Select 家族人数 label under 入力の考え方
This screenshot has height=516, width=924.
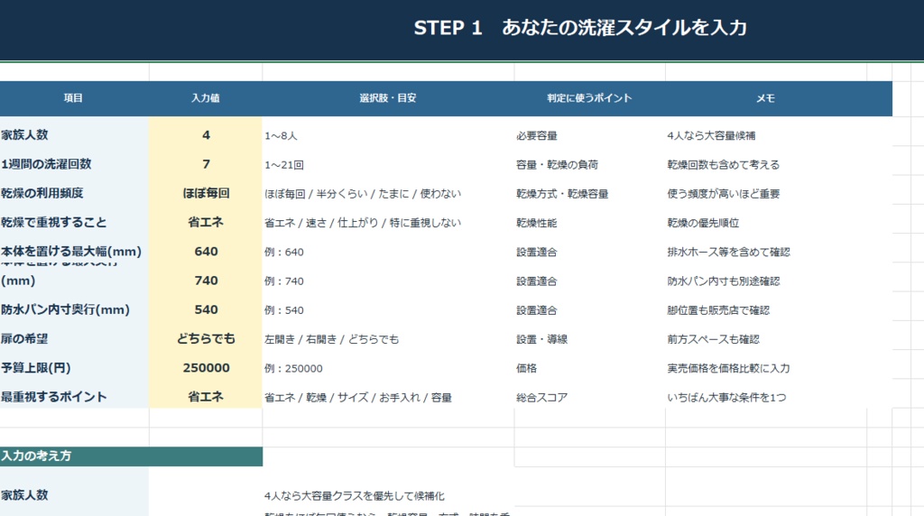pyautogui.click(x=24, y=494)
